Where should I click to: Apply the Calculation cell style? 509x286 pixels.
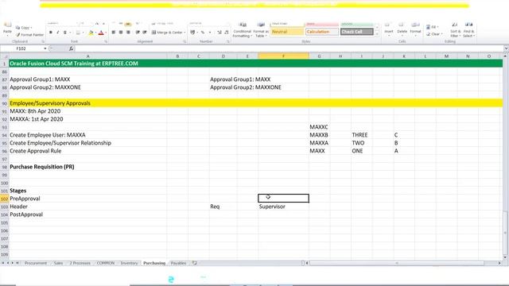point(321,32)
